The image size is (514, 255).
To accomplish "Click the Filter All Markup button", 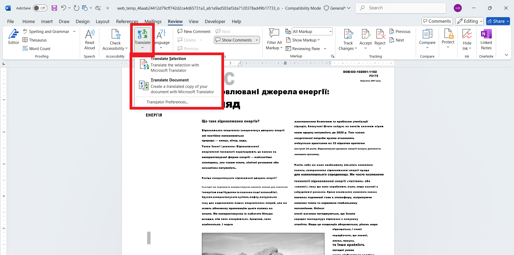I will tap(274, 39).
